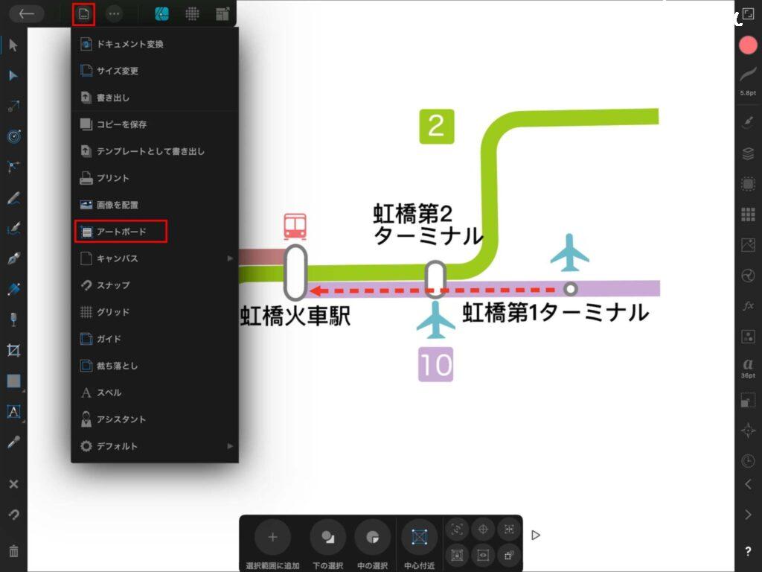Select the Artistic Text tool
The width and height of the screenshot is (762, 572).
(13, 411)
